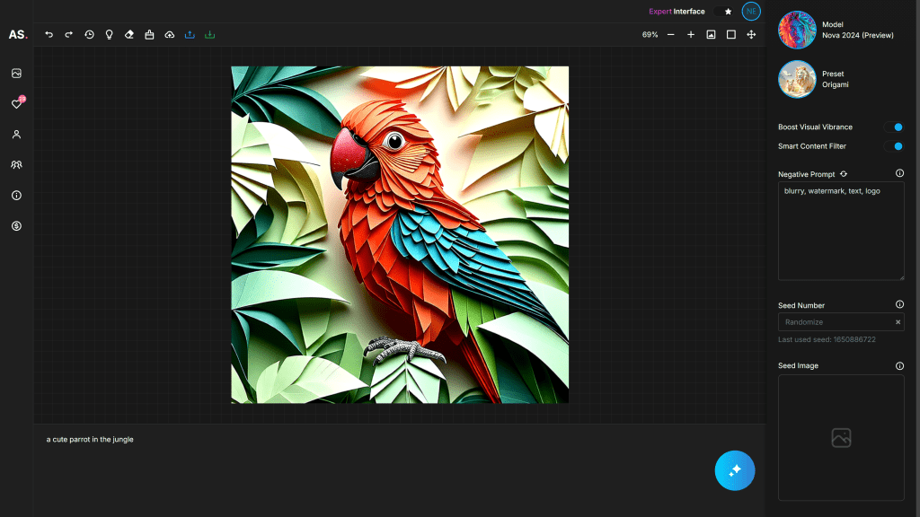Click the green download image icon

(x=208, y=35)
